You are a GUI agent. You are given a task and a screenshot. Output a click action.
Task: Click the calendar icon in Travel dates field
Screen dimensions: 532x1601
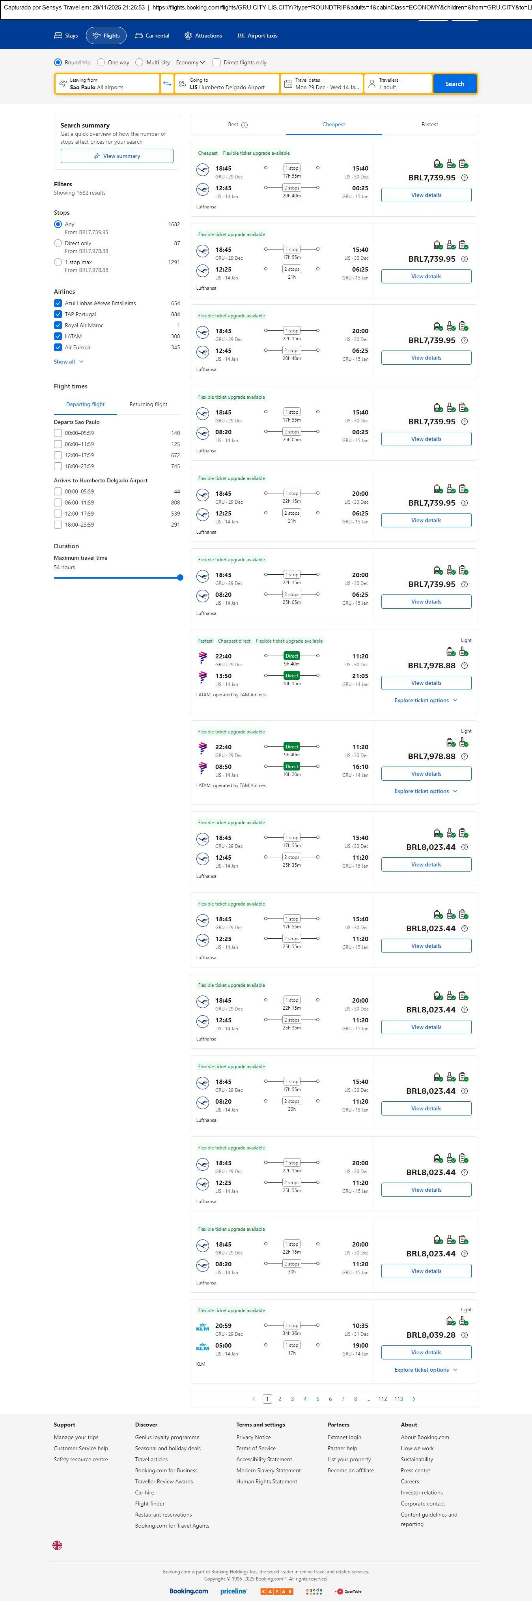coord(288,84)
